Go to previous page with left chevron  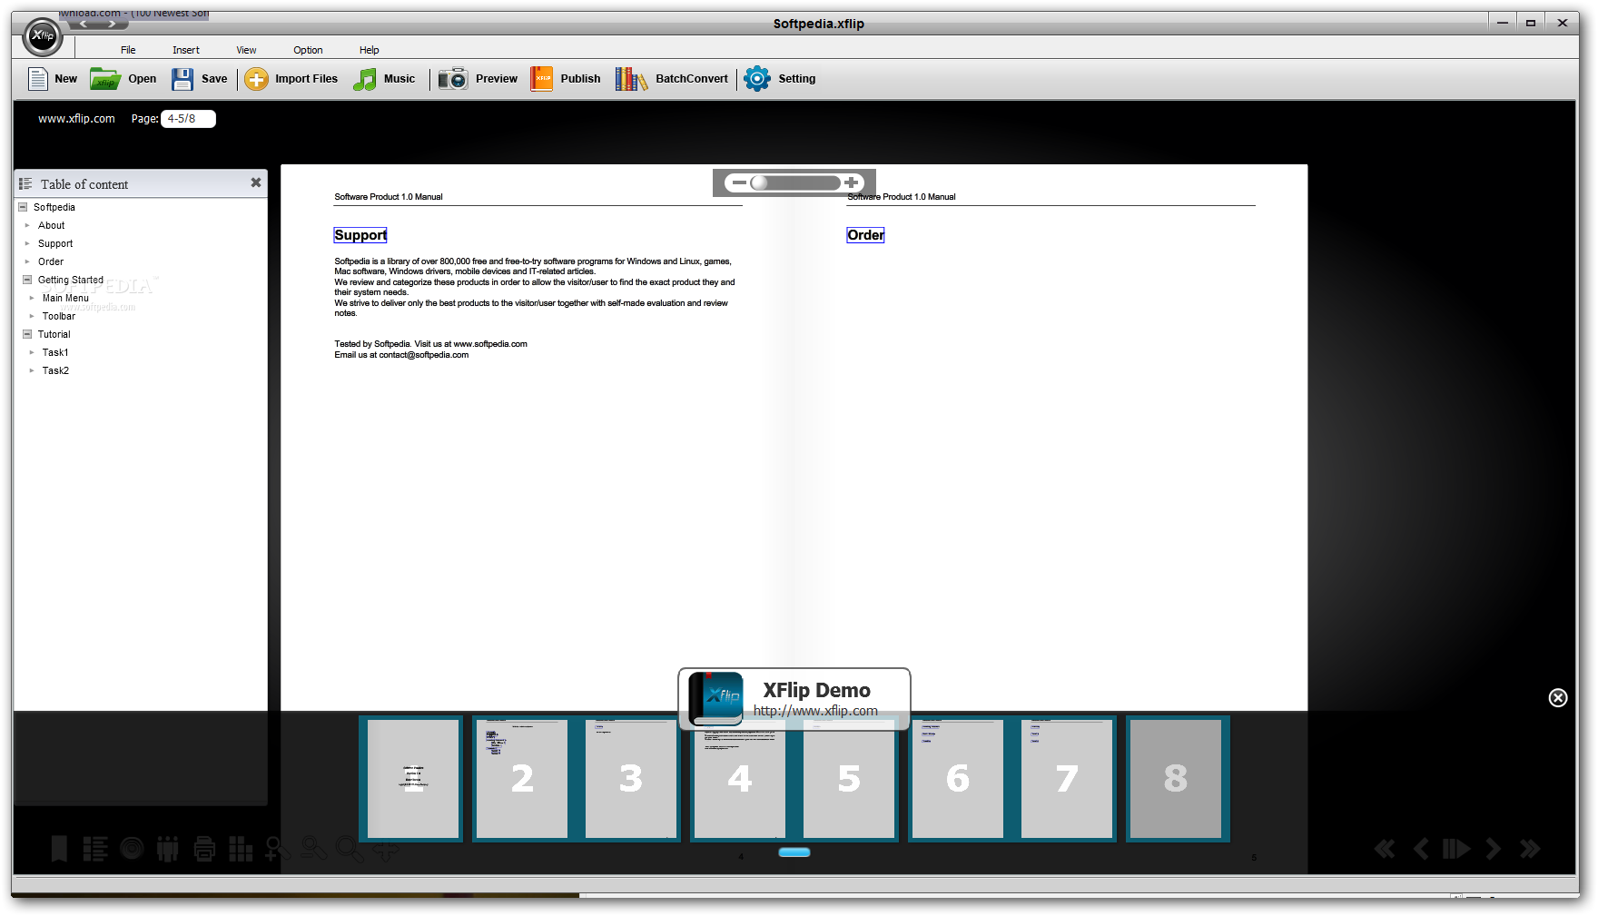click(x=1421, y=849)
